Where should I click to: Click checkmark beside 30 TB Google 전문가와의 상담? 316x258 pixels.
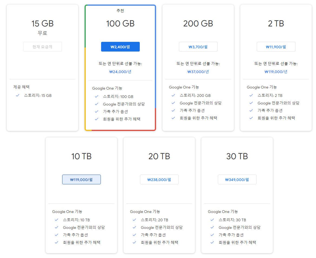212,228
